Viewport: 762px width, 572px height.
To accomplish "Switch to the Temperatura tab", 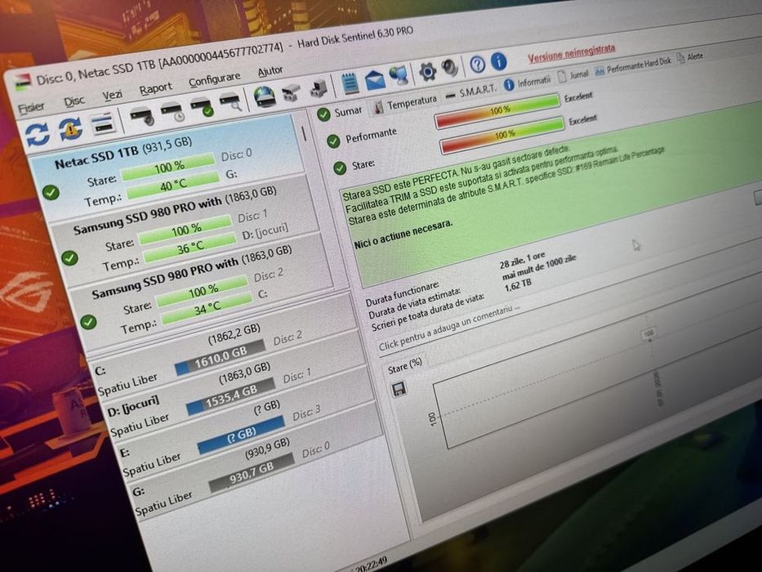I will [405, 104].
